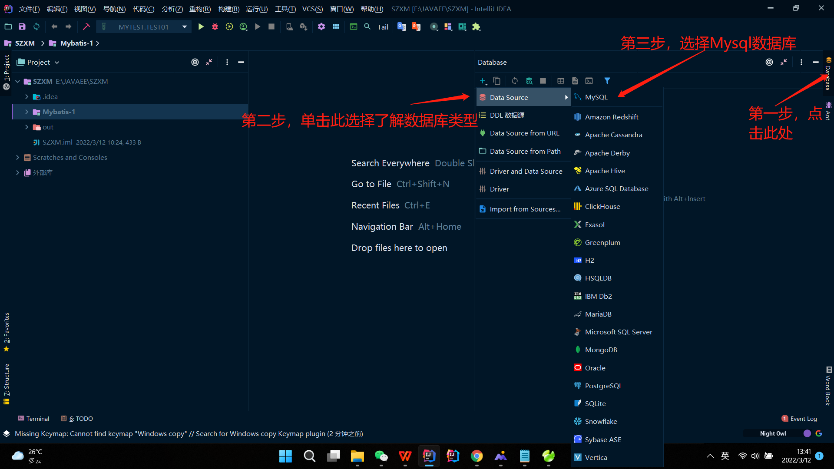The width and height of the screenshot is (834, 469).
Task: Open Project panel options (three dots)
Action: 227,62
